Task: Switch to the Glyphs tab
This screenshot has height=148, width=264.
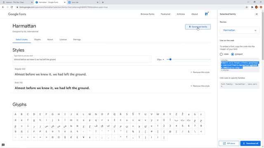Action: (38, 39)
